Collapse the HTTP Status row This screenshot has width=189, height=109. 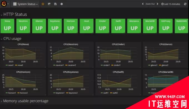[1, 15]
